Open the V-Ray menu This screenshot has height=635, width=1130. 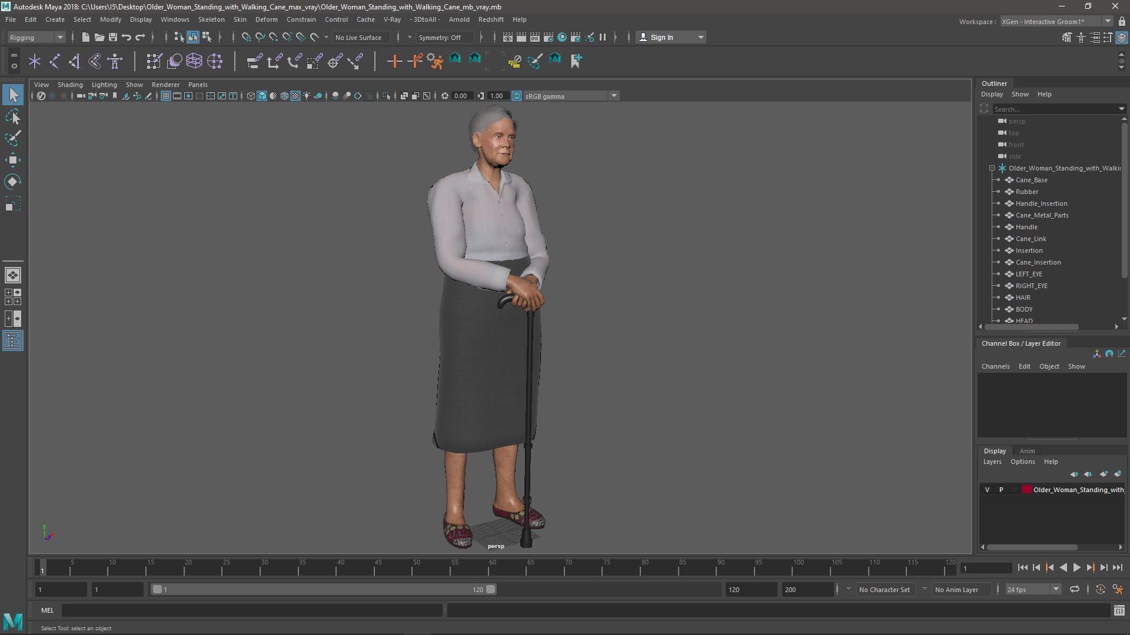[392, 19]
